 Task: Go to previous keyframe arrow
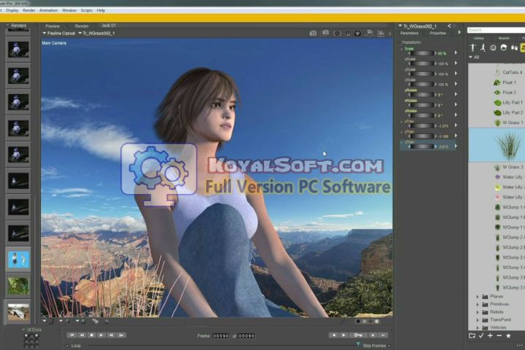point(333,335)
